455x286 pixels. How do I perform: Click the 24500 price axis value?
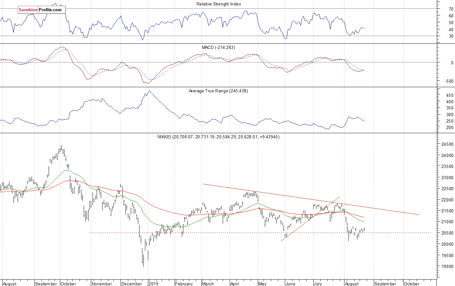[448, 144]
